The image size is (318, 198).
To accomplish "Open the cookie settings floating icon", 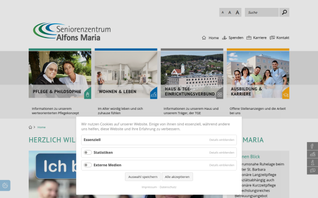I will 5,185.
